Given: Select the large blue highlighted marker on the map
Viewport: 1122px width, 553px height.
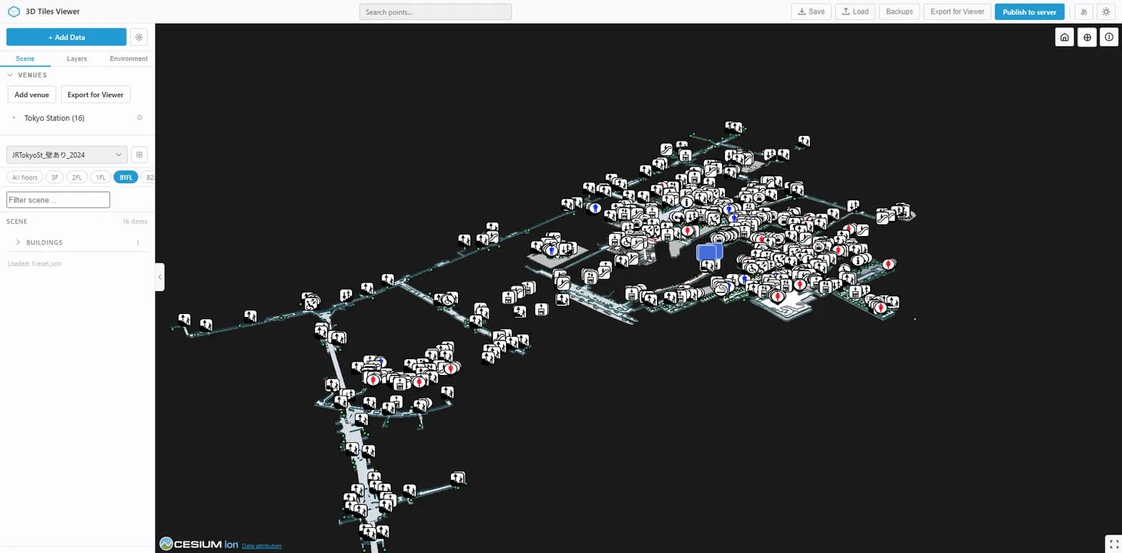Looking at the screenshot, I should (x=709, y=252).
